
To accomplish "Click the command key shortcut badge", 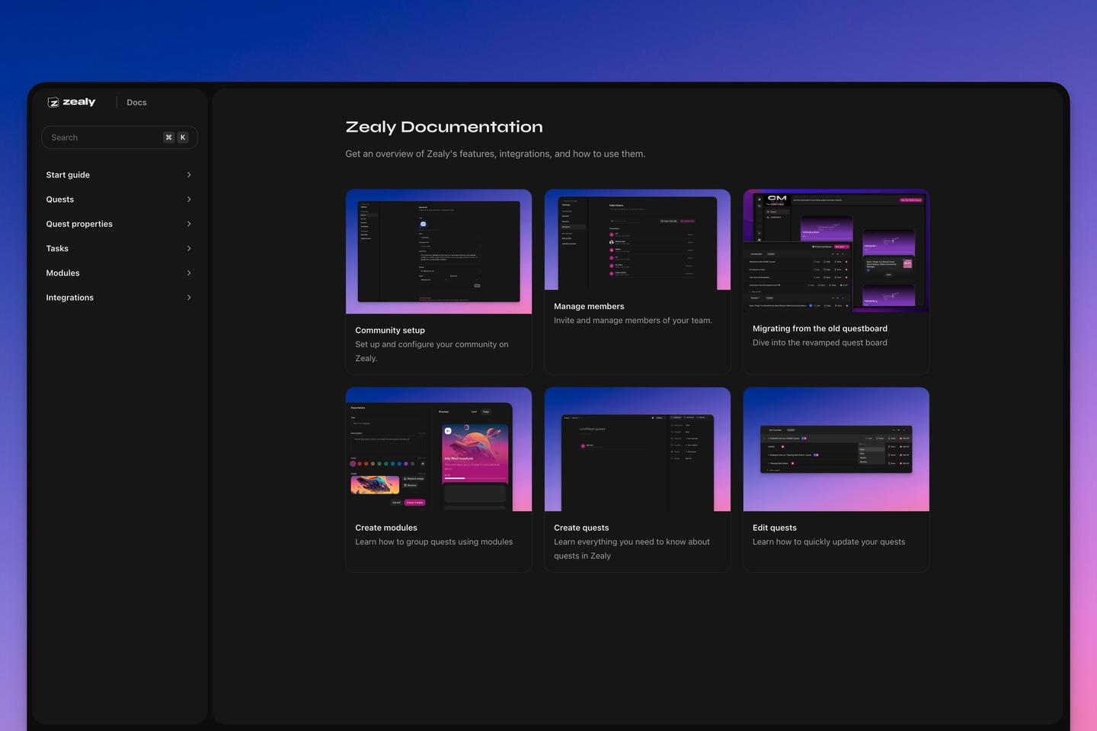I will tap(168, 137).
